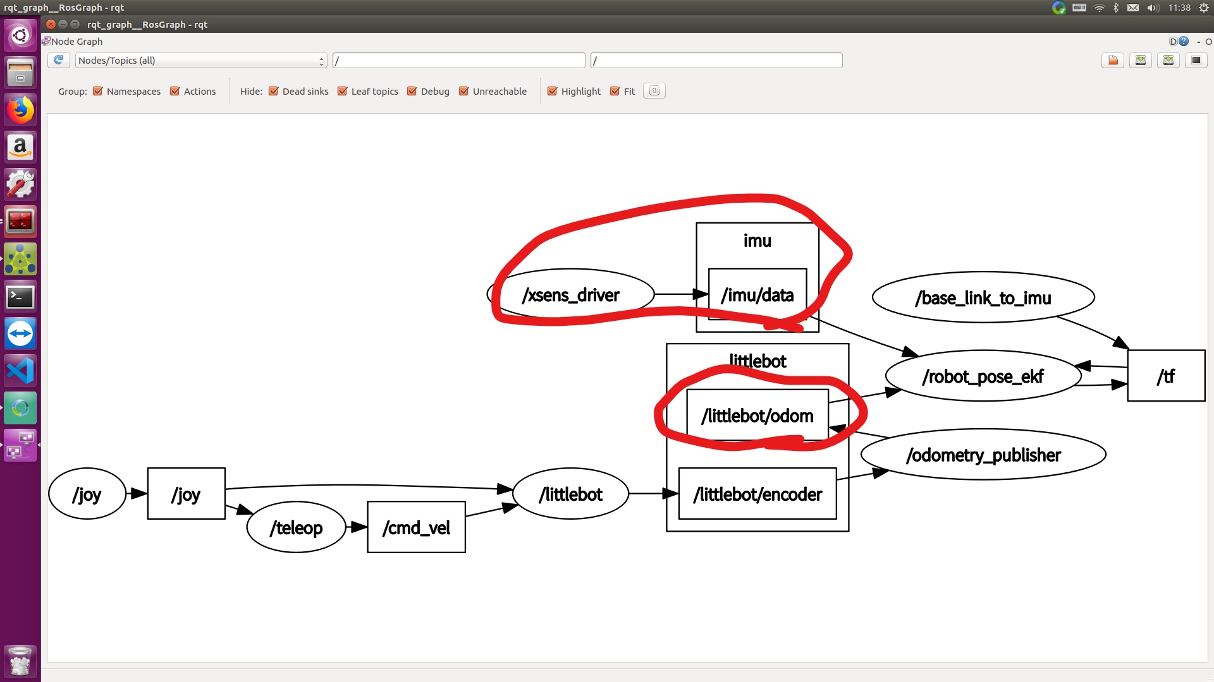Click the D dock-widget icon near help
The height and width of the screenshot is (682, 1214).
1173,42
